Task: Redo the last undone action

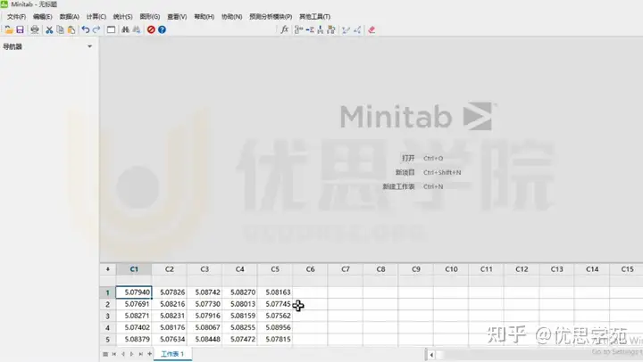Action: tap(96, 30)
